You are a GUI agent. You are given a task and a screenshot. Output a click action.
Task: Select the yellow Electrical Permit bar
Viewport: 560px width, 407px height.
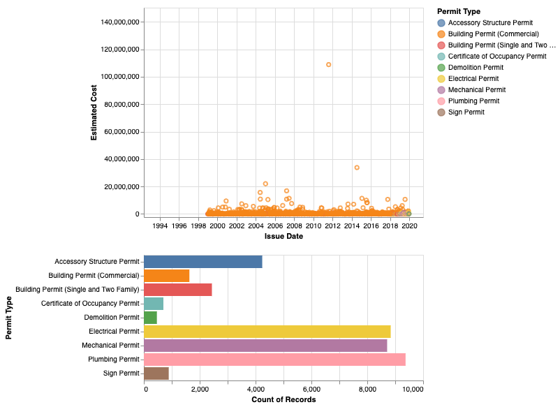tap(267, 332)
